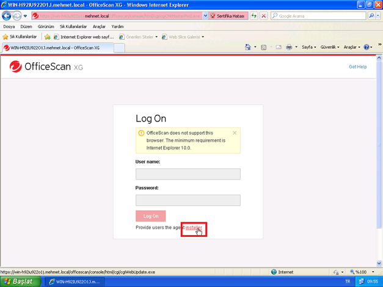
Task: Click the Home page icon
Action: tap(247, 47)
